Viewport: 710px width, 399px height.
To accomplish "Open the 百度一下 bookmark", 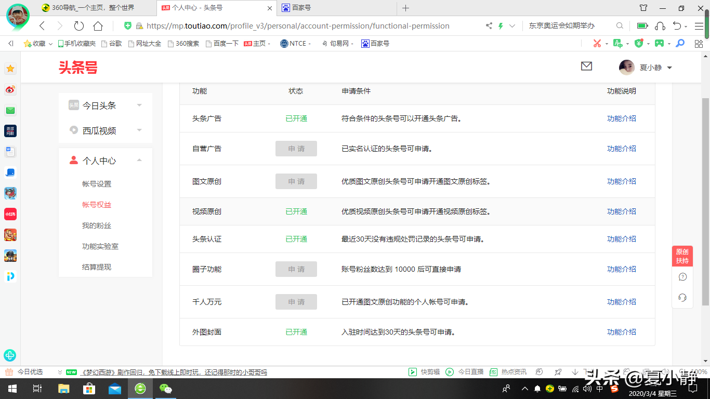I will [222, 44].
